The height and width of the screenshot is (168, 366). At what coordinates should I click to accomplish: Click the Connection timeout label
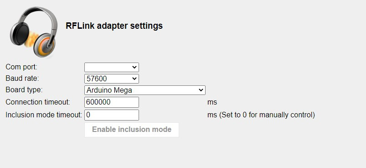[x=38, y=102]
